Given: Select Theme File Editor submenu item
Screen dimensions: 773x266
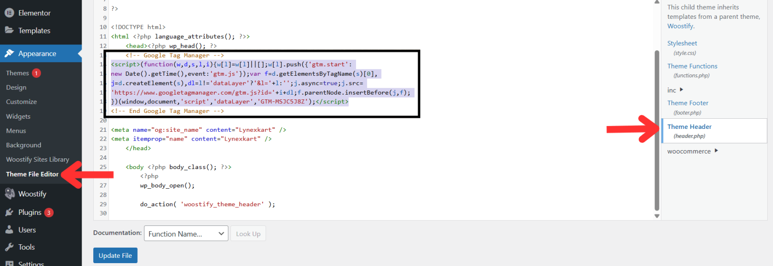Looking at the screenshot, I should click(32, 174).
